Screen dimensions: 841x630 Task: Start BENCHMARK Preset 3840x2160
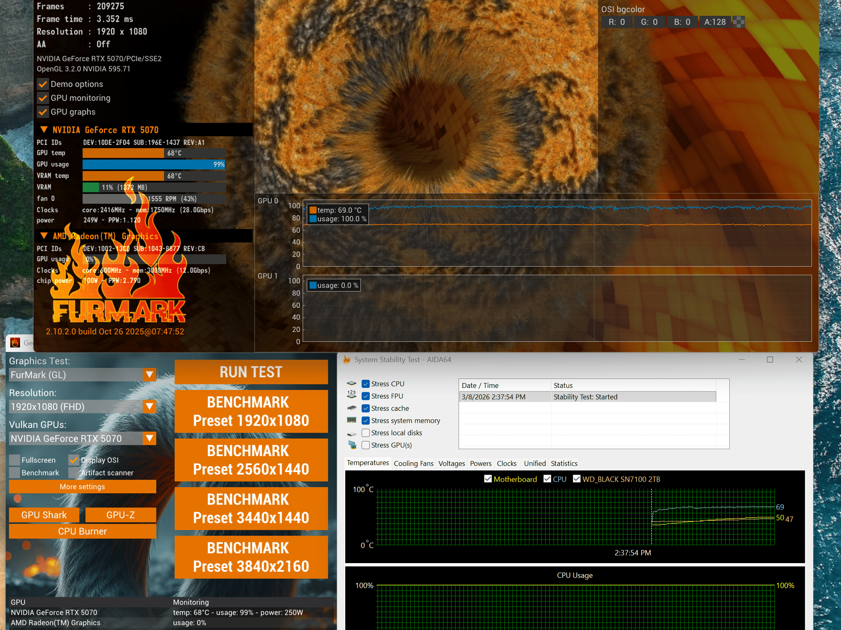click(251, 557)
